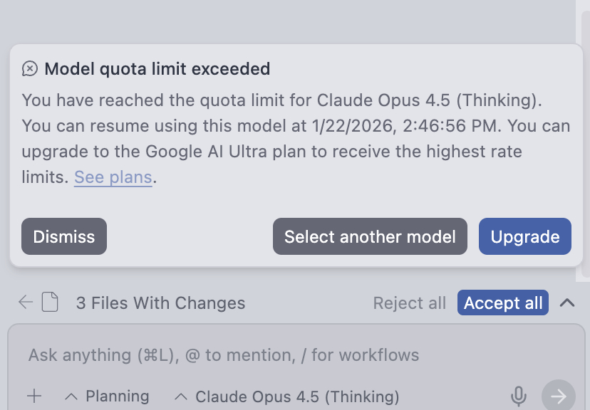Image resolution: width=590 pixels, height=410 pixels.
Task: Click the send arrow button
Action: (x=558, y=396)
